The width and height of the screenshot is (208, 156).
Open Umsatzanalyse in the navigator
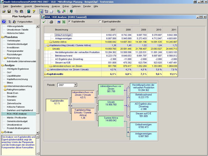click(x=14, y=125)
